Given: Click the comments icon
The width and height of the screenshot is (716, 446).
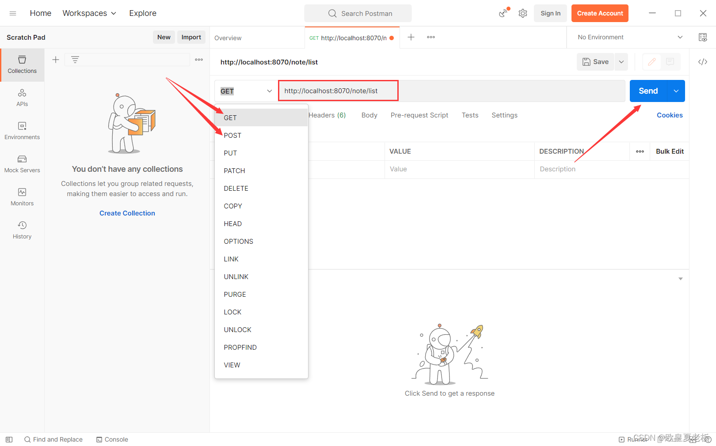Looking at the screenshot, I should 670,62.
